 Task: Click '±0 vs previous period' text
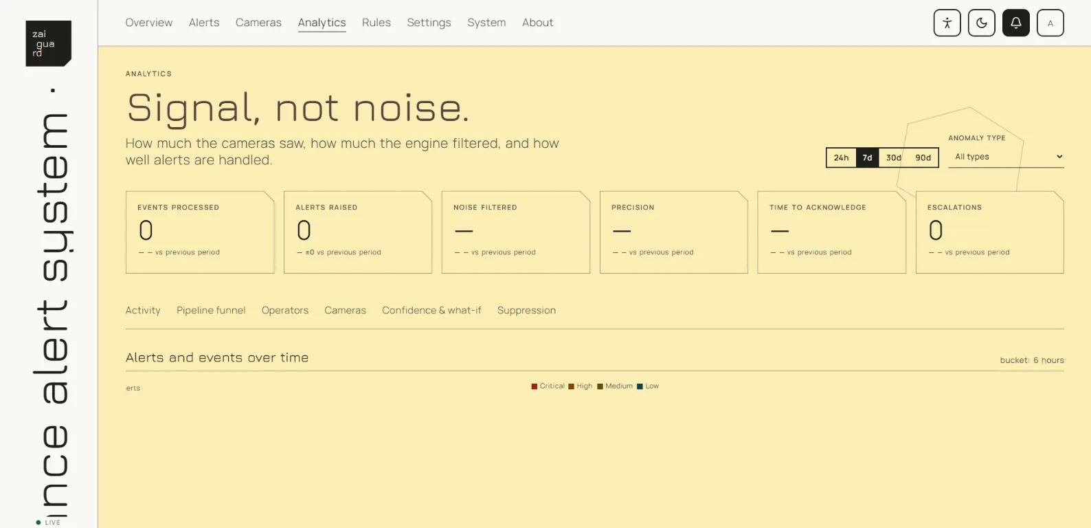tap(343, 252)
